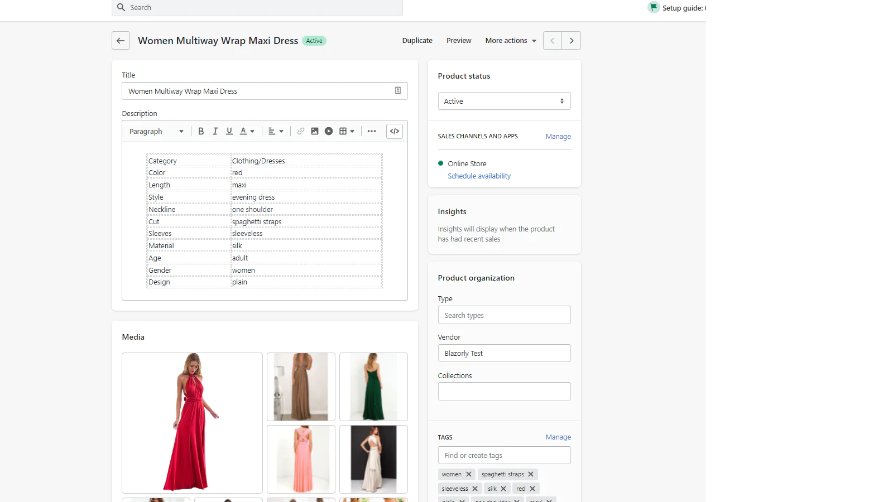Go to next product arrow
The height and width of the screenshot is (502, 893).
click(x=572, y=41)
